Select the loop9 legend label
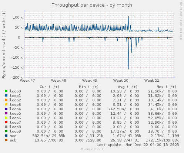 (x=15, y=131)
